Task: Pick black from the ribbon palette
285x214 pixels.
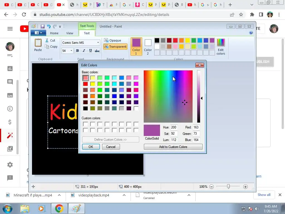Action: (x=157, y=40)
